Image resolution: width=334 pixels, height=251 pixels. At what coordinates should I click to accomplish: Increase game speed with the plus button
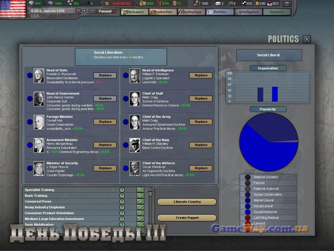(x=84, y=11)
